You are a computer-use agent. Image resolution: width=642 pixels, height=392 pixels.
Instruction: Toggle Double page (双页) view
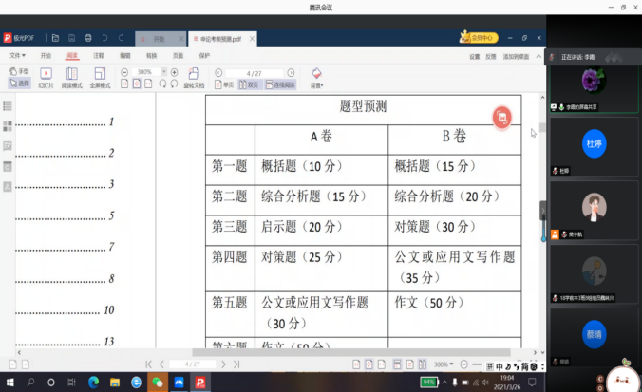pyautogui.click(x=249, y=84)
